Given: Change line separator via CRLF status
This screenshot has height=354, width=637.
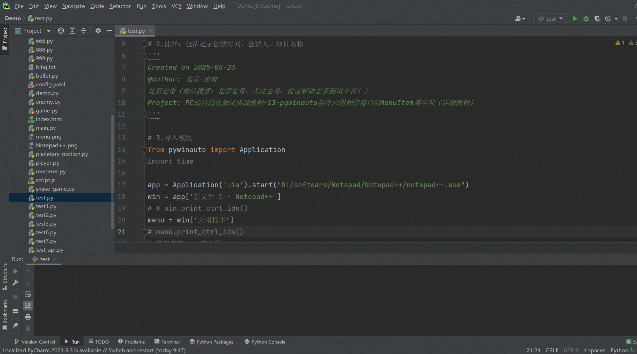Looking at the screenshot, I should 552,350.
